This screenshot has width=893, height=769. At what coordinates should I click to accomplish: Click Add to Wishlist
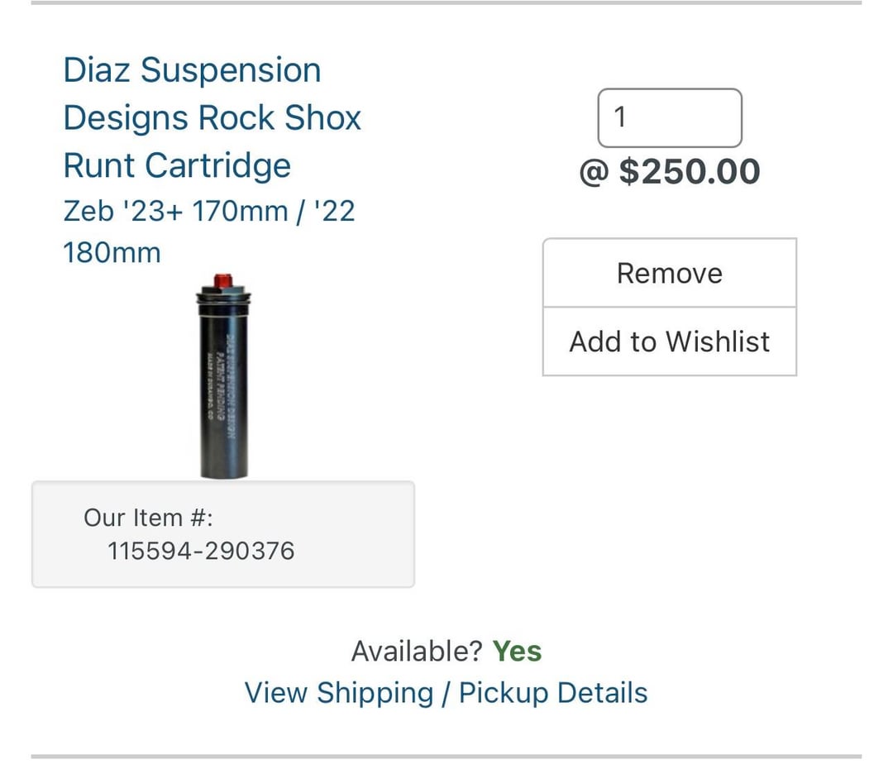pyautogui.click(x=670, y=342)
